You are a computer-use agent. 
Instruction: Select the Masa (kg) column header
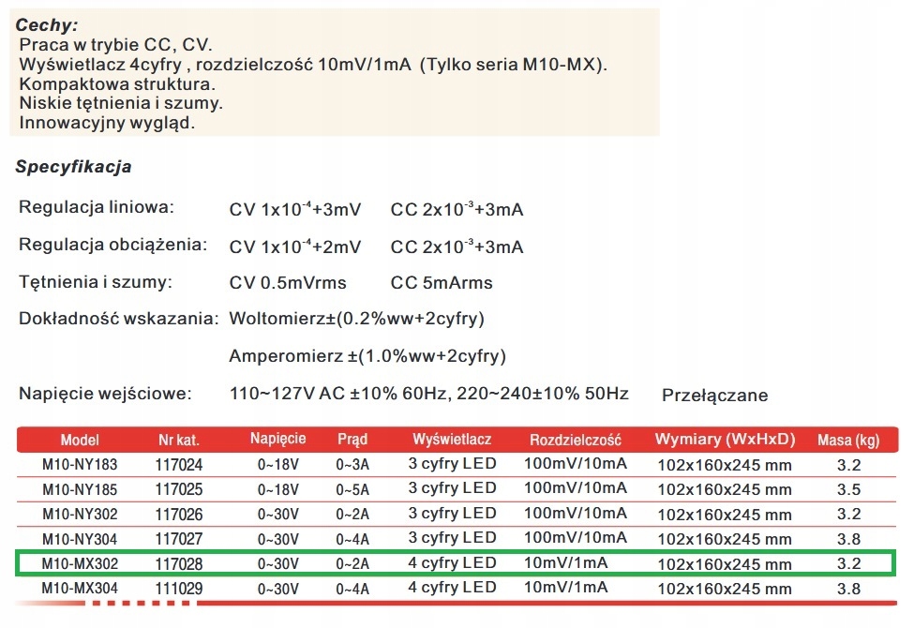pyautogui.click(x=847, y=440)
